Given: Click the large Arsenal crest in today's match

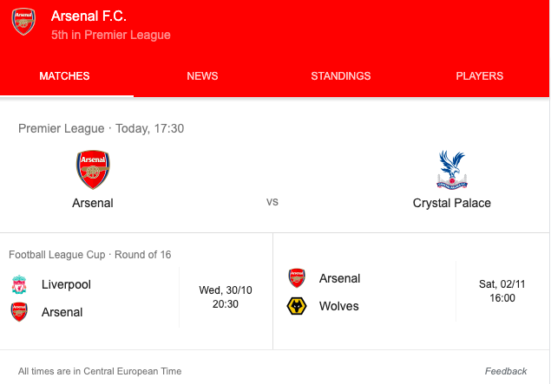Looking at the screenshot, I should pyautogui.click(x=93, y=170).
